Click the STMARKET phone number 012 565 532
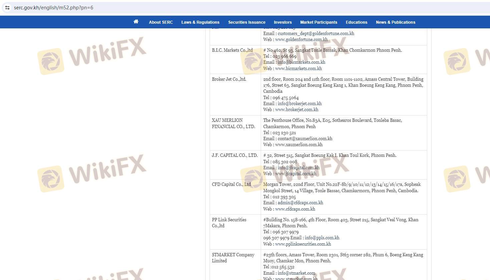This screenshot has height=280, width=490. (x=283, y=267)
